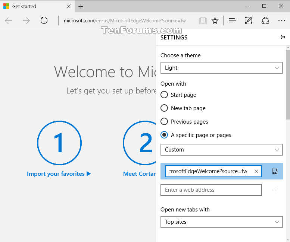Focus the Enter a web address field
Image resolution: width=290 pixels, height=242 pixels.
211,190
